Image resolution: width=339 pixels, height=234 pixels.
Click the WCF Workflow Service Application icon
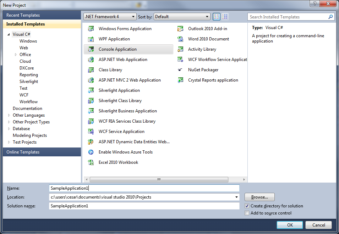coord(180,60)
